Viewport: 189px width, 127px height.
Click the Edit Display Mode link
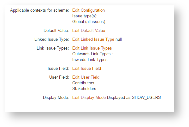coord(89,98)
